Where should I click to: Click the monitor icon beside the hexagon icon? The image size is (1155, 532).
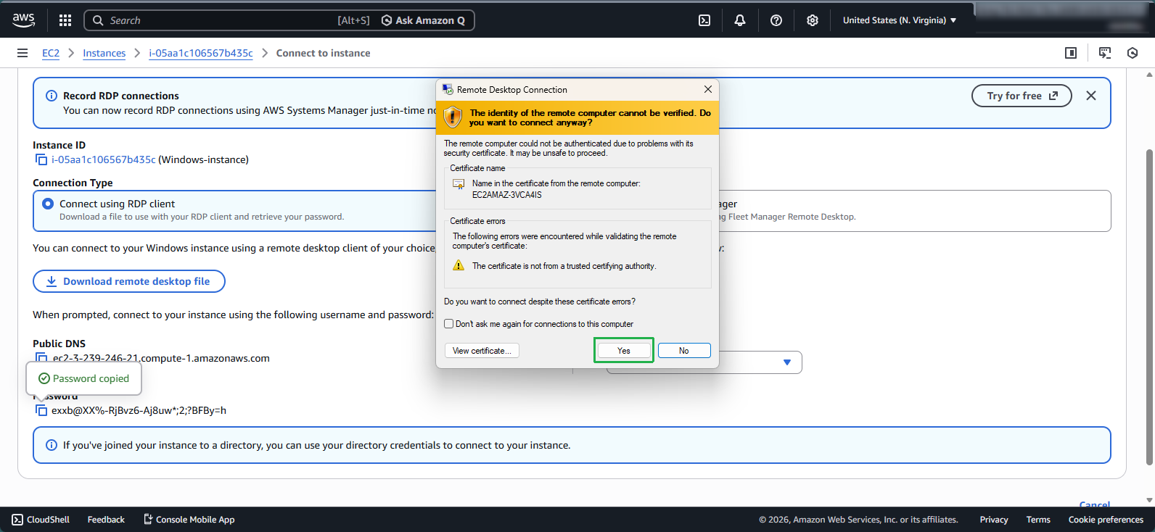(x=1105, y=53)
